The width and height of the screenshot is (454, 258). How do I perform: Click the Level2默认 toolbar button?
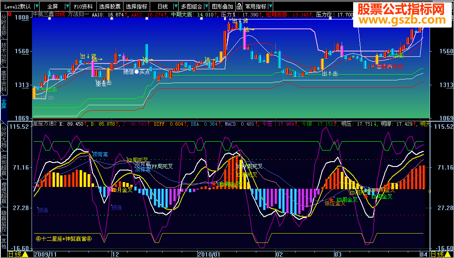[x=17, y=6]
